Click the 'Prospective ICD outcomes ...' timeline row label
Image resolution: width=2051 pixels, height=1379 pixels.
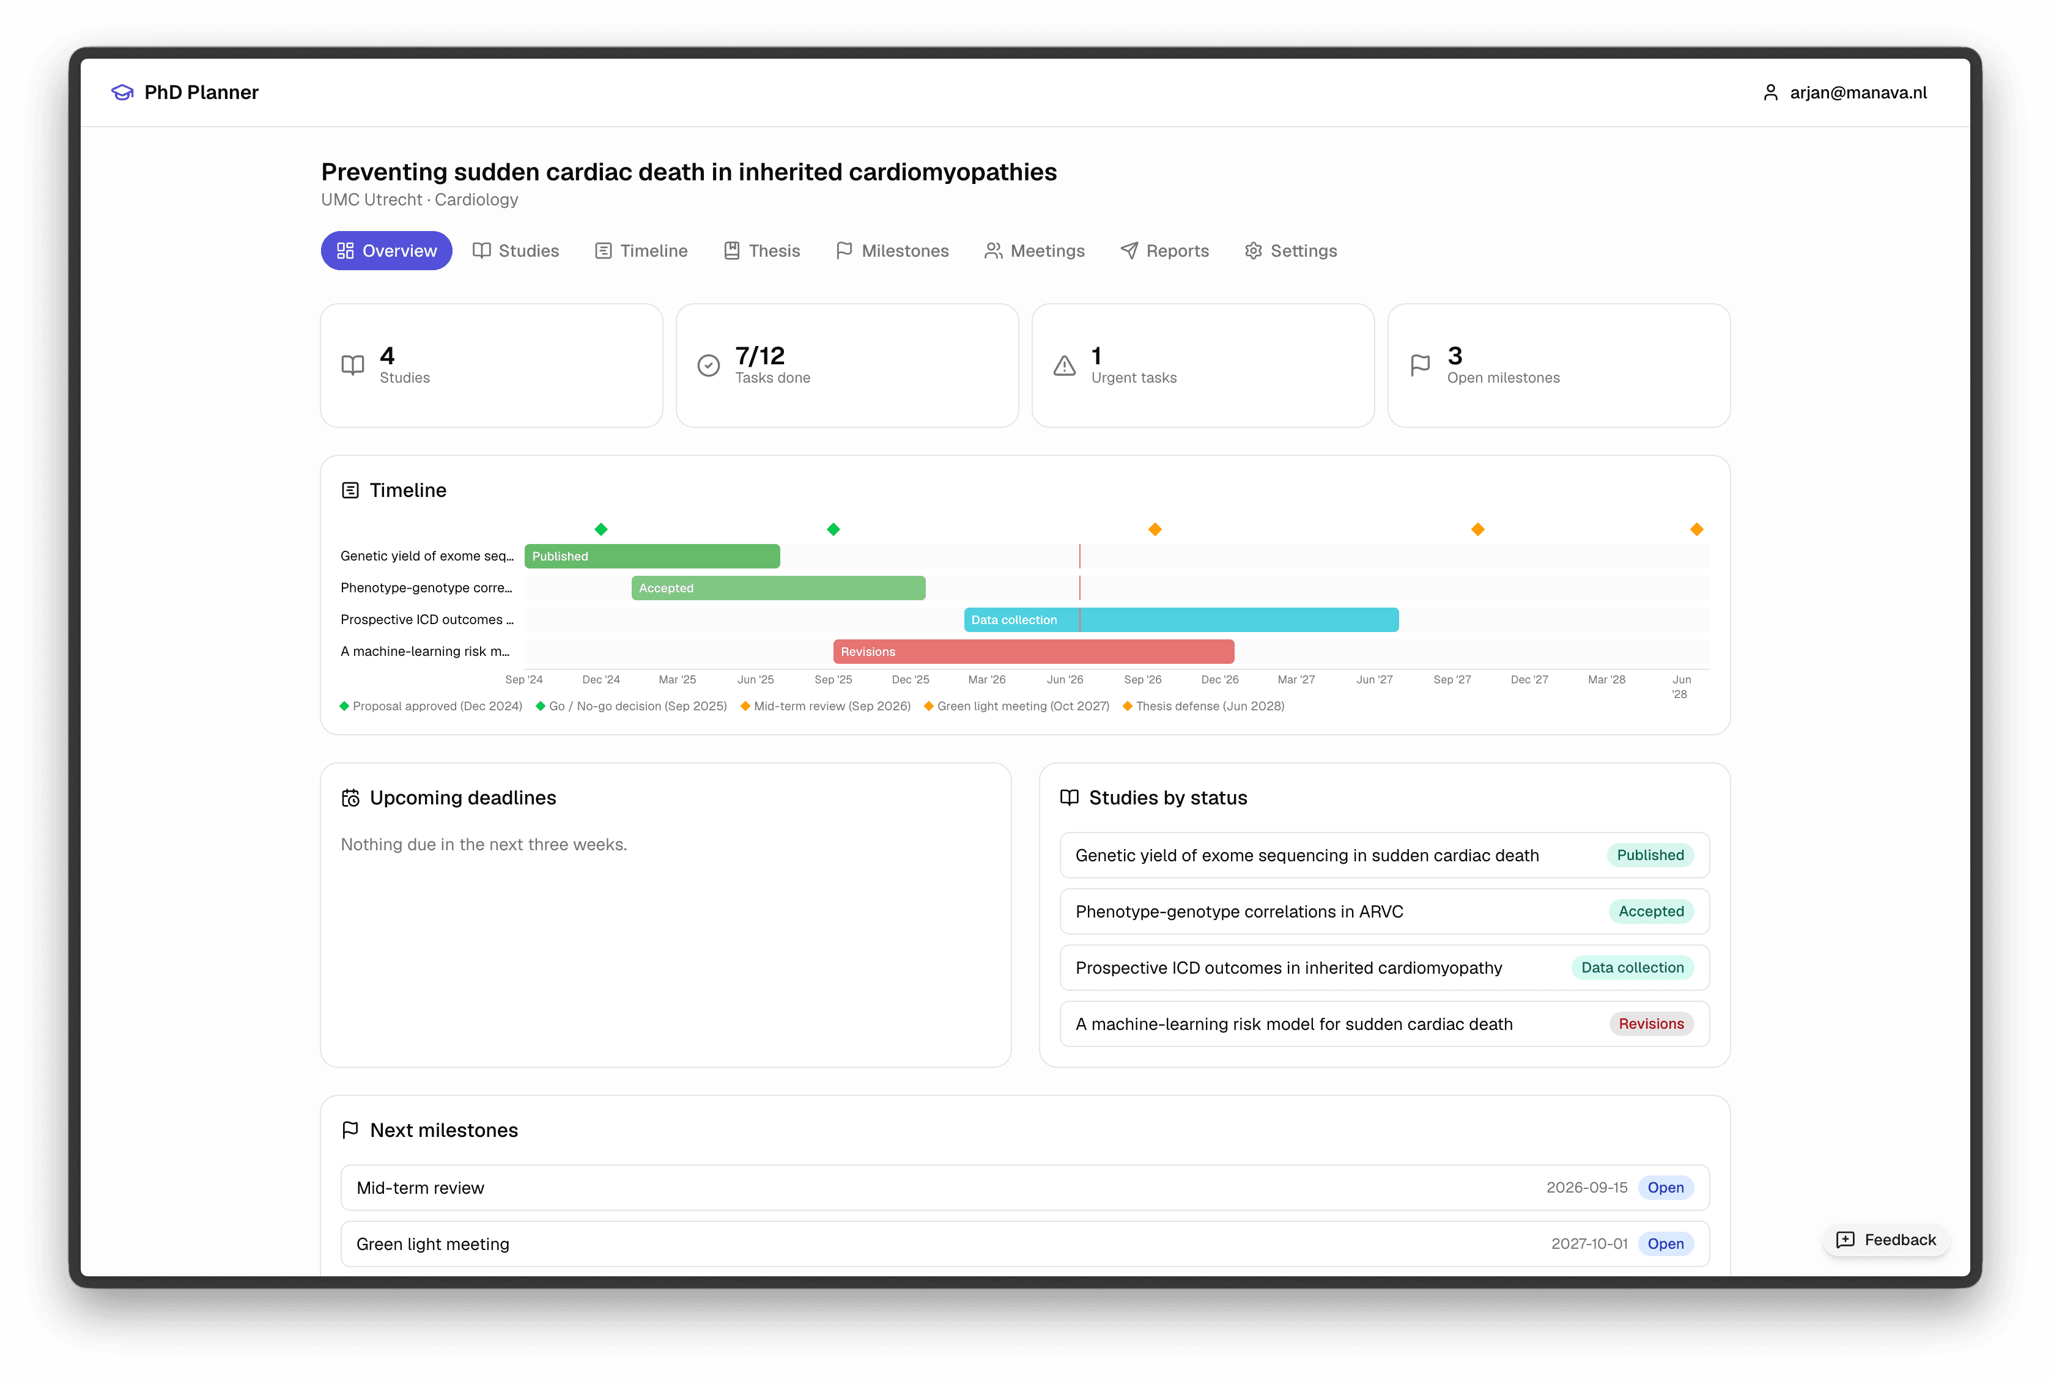427,620
